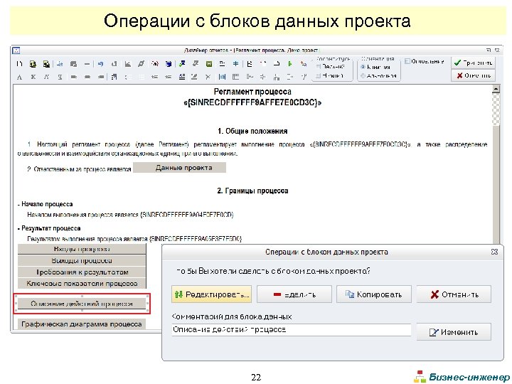The width and height of the screenshot is (512, 384).
Task: Click the new document icon in toolbar
Action: coord(20,64)
